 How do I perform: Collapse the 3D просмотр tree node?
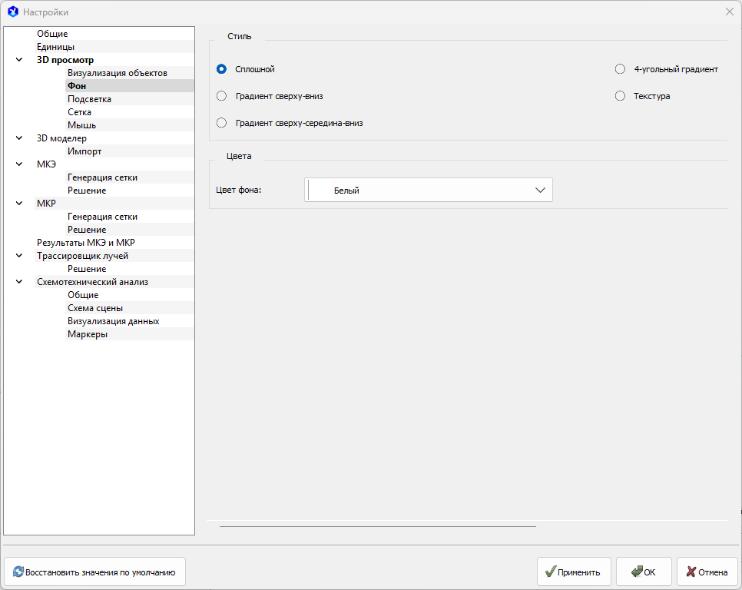(x=19, y=60)
